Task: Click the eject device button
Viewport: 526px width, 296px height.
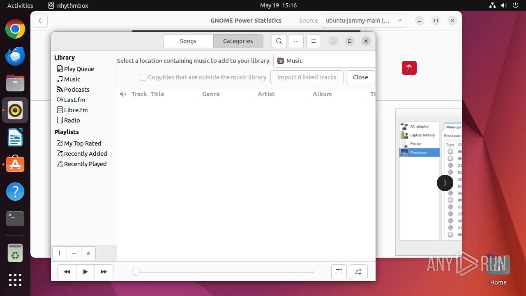Action: pyautogui.click(x=88, y=253)
